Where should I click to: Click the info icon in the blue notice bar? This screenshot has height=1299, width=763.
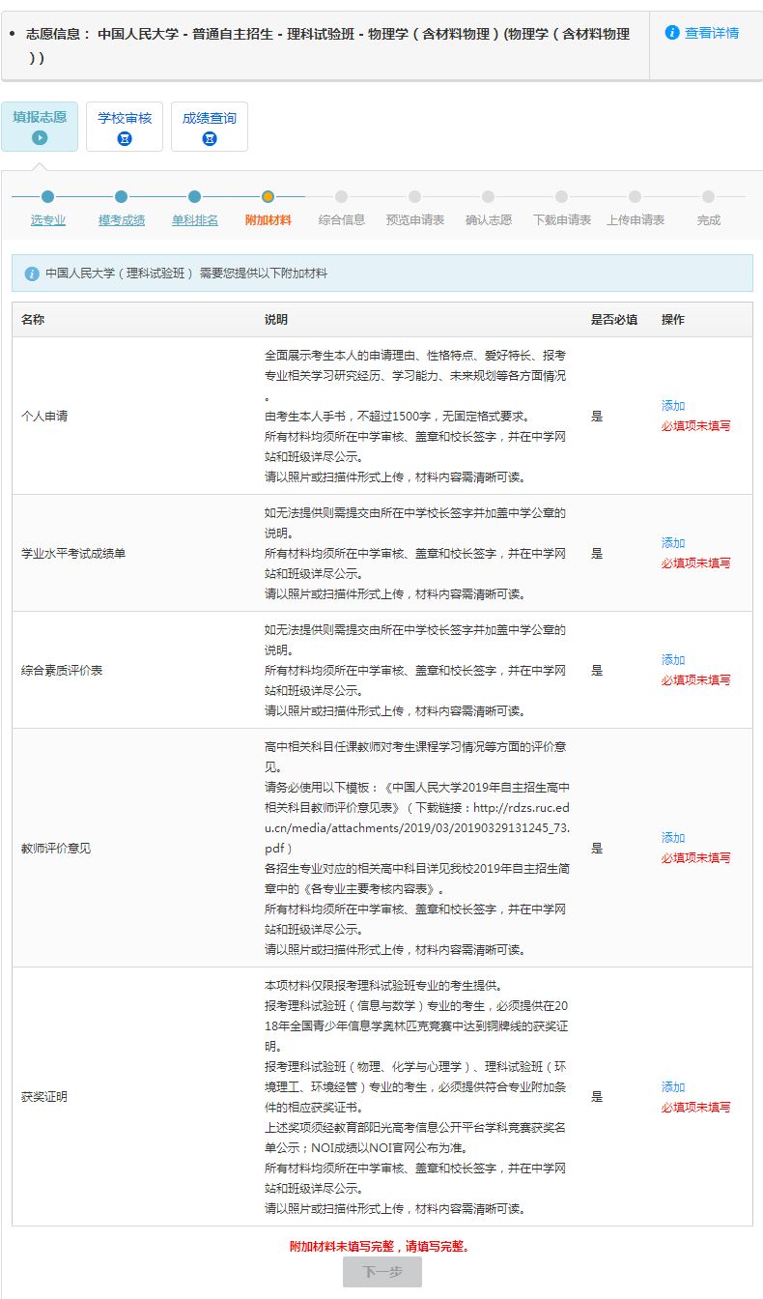[32, 274]
